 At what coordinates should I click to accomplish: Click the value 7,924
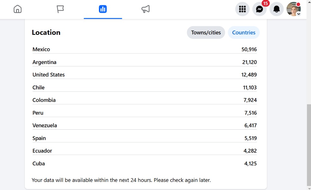(250, 100)
